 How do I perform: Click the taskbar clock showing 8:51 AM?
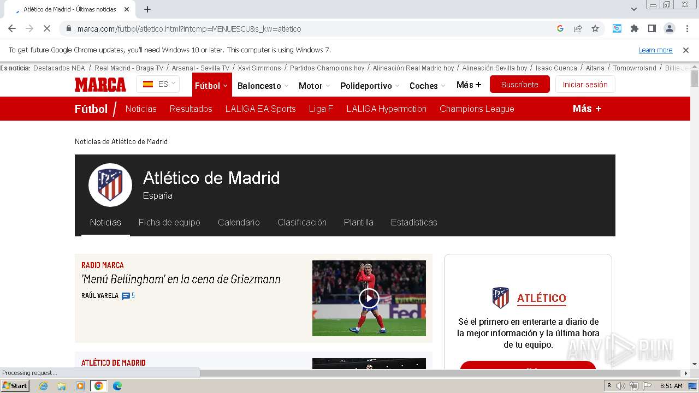pos(671,386)
